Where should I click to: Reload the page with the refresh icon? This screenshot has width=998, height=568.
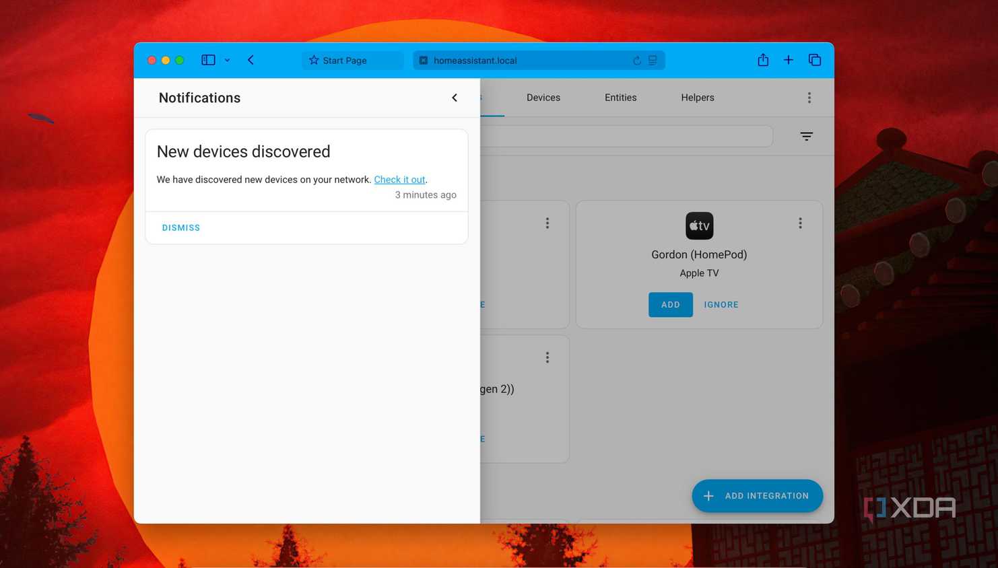636,61
